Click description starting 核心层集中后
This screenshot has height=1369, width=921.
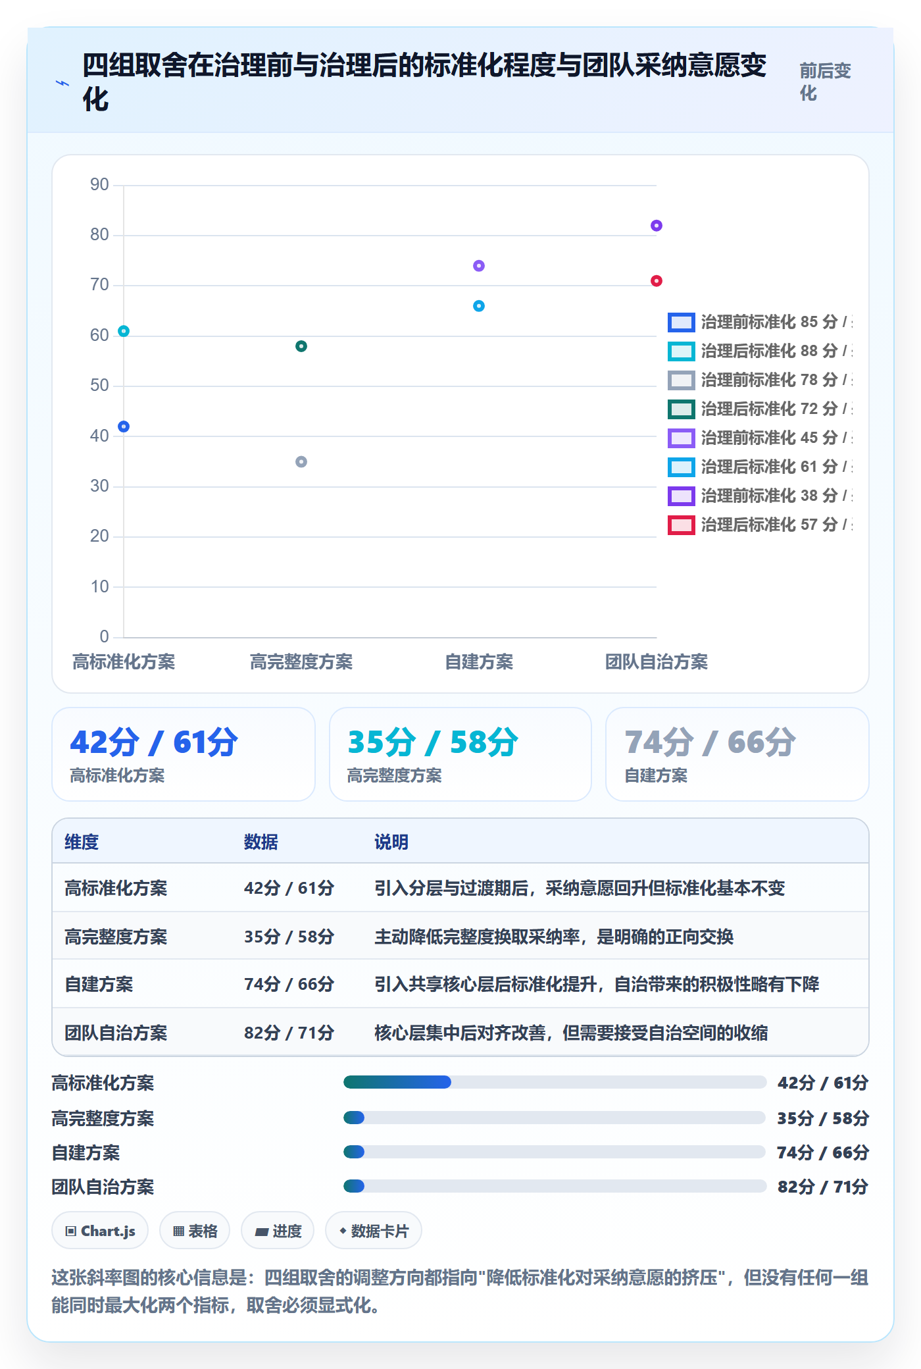coord(571,1033)
